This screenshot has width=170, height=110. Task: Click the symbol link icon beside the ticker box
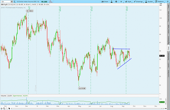(x=14, y=2)
